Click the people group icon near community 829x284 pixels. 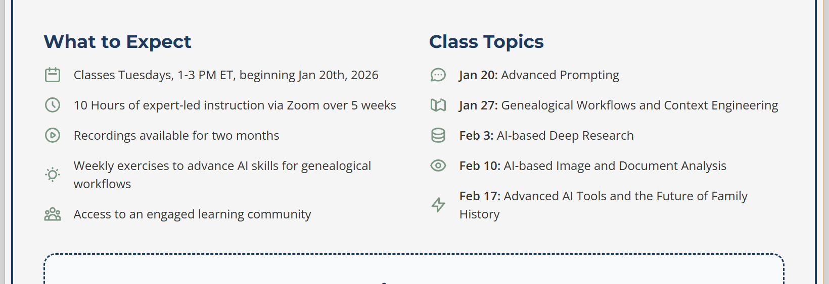pyautogui.click(x=53, y=214)
